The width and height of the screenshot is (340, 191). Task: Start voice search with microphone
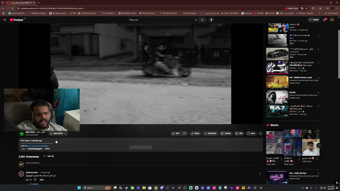(211, 20)
